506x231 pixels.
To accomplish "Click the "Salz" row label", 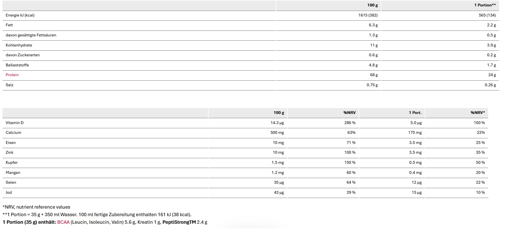I will click(x=10, y=85).
